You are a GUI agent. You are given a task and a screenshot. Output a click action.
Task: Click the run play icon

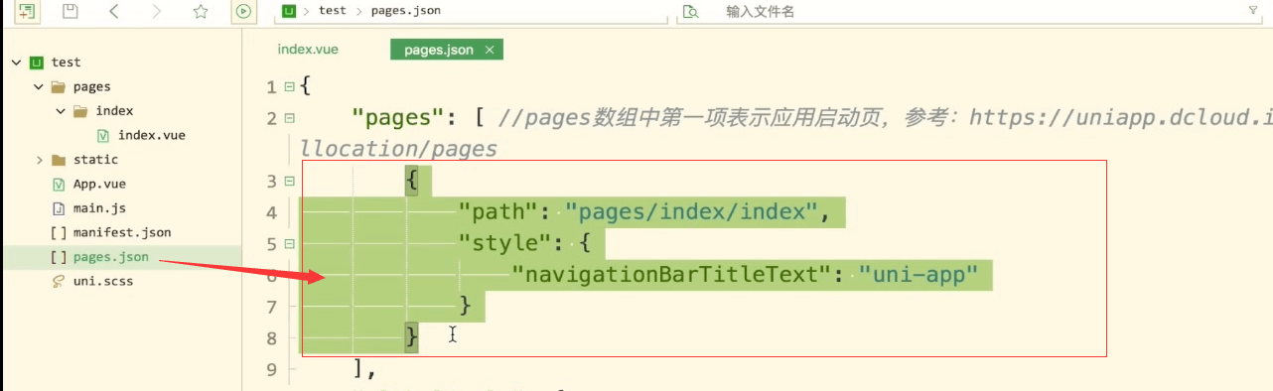pos(243,12)
